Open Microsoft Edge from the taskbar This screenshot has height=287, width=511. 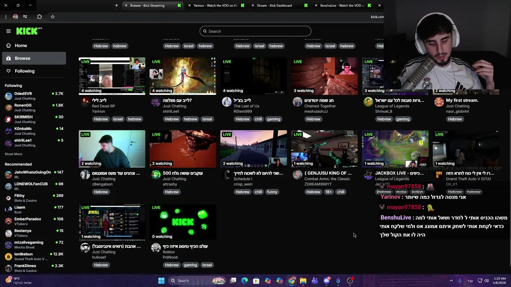[245, 281]
